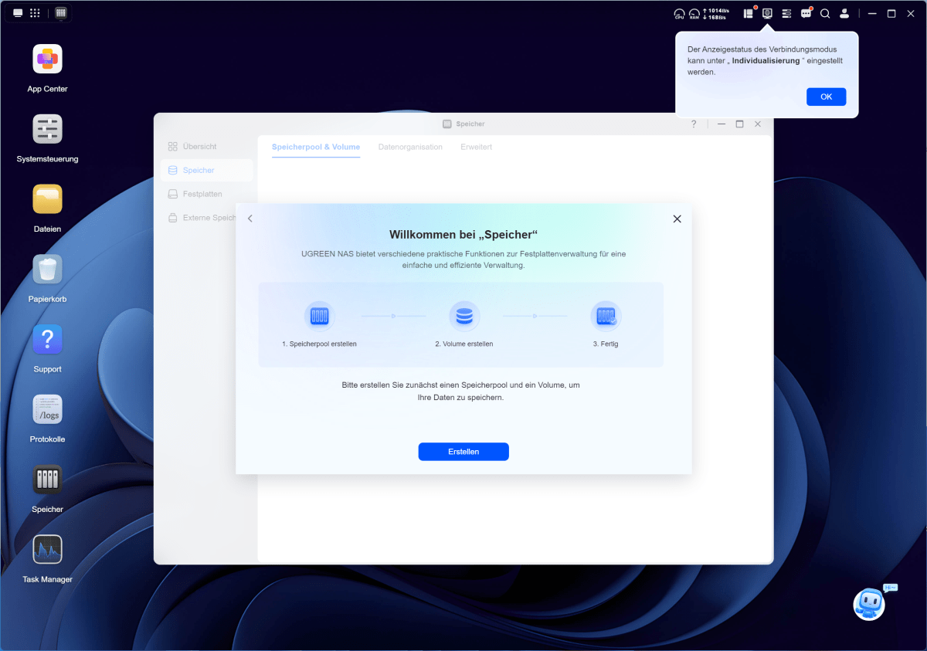Open the App Center desktop icon
The height and width of the screenshot is (651, 927).
pyautogui.click(x=47, y=59)
